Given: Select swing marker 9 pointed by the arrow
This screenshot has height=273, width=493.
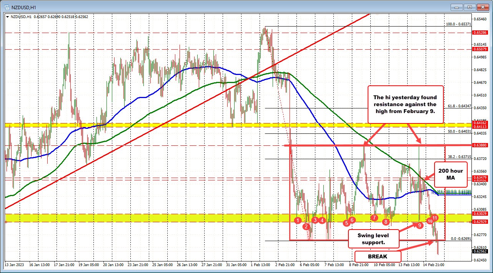Looking at the screenshot, I should [420, 225].
